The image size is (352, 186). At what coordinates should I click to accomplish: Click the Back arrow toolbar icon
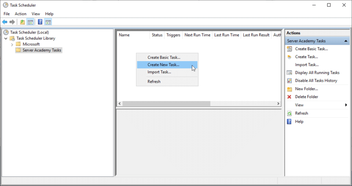tap(5, 22)
